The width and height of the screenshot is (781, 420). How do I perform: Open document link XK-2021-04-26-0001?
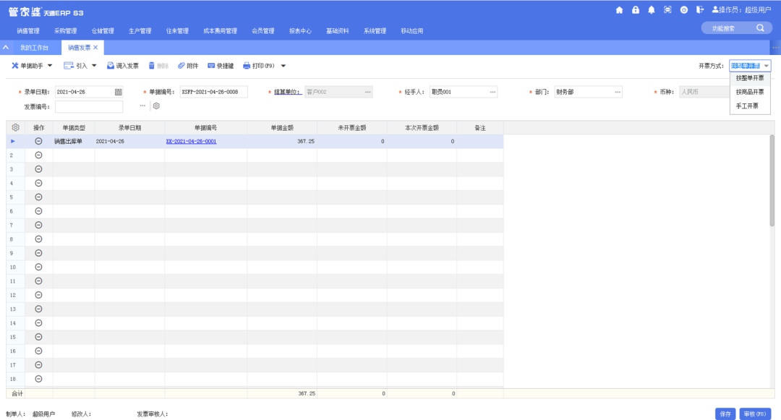(191, 142)
